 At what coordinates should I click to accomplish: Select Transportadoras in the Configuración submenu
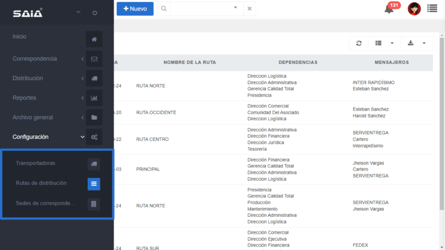tap(36, 163)
